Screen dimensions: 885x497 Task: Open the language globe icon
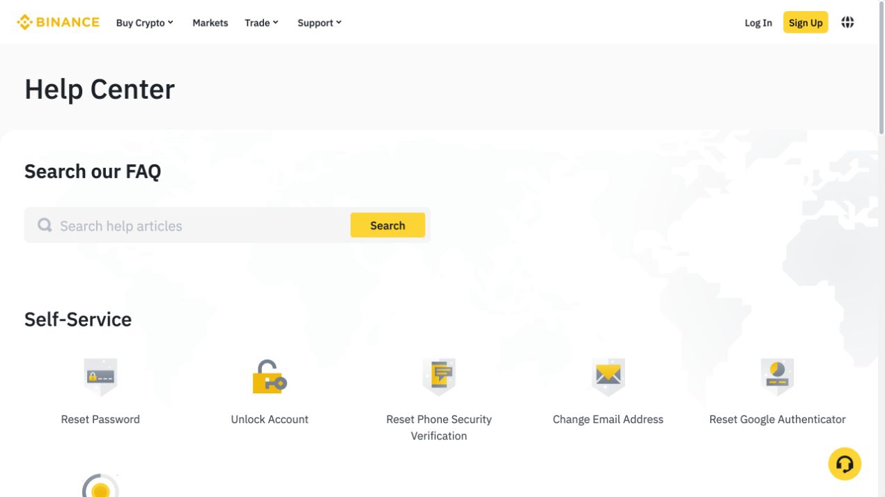pyautogui.click(x=847, y=22)
